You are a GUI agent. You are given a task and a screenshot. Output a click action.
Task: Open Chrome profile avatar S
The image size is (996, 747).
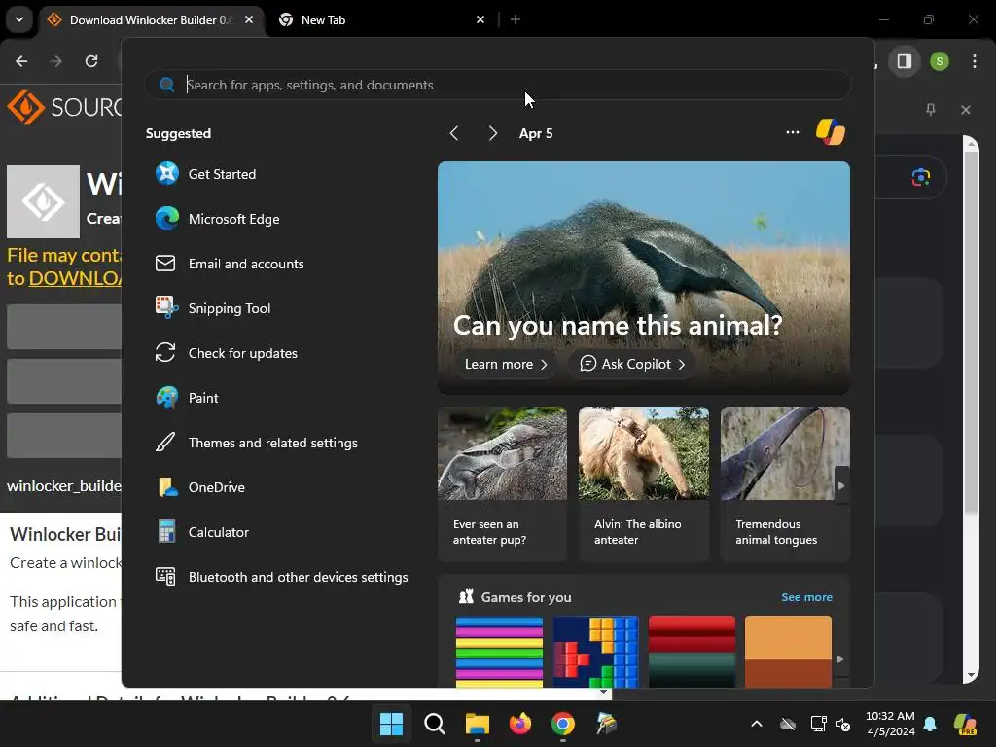(x=940, y=61)
